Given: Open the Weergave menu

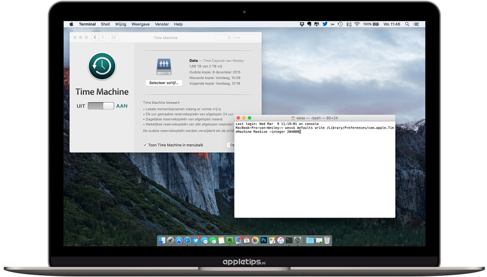Looking at the screenshot, I should click(x=141, y=24).
